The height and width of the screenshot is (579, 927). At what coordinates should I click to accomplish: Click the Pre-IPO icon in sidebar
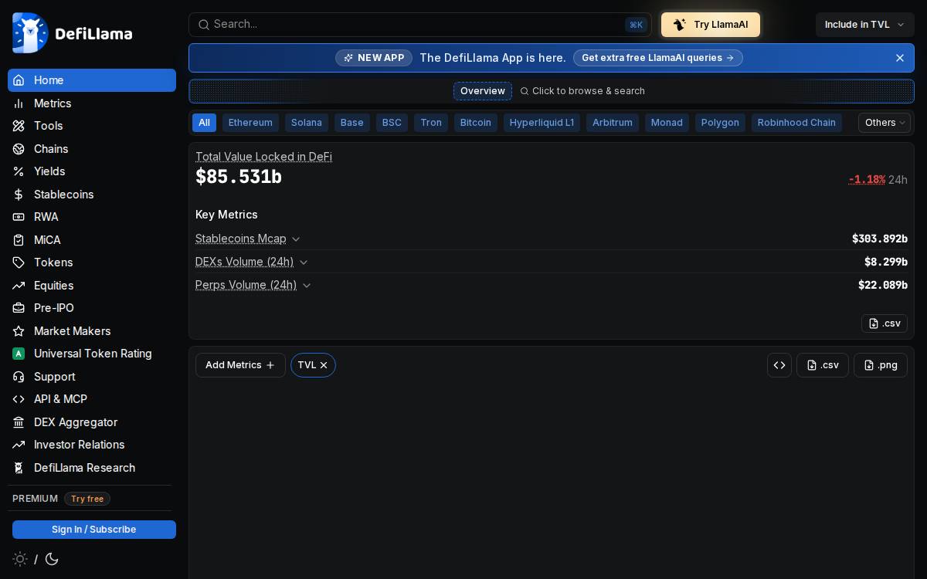pyautogui.click(x=19, y=308)
